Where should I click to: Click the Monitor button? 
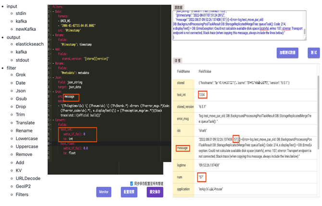[104, 192]
